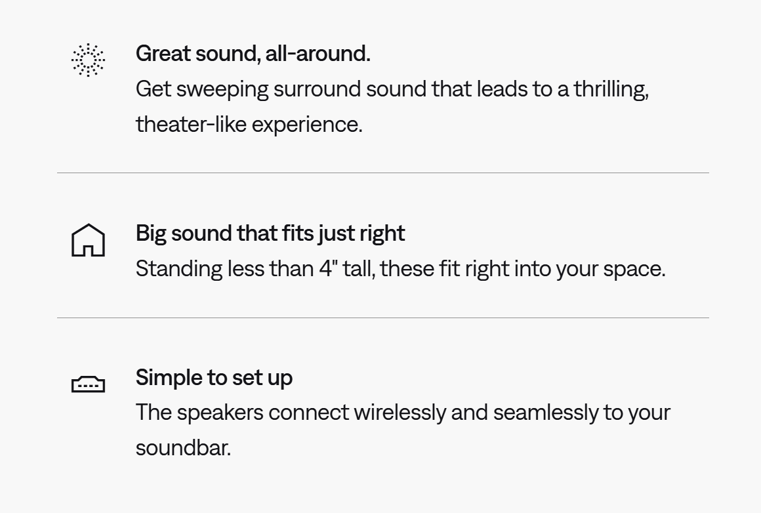
Task: Click the line starting "The speakers connect"
Action: (x=403, y=413)
